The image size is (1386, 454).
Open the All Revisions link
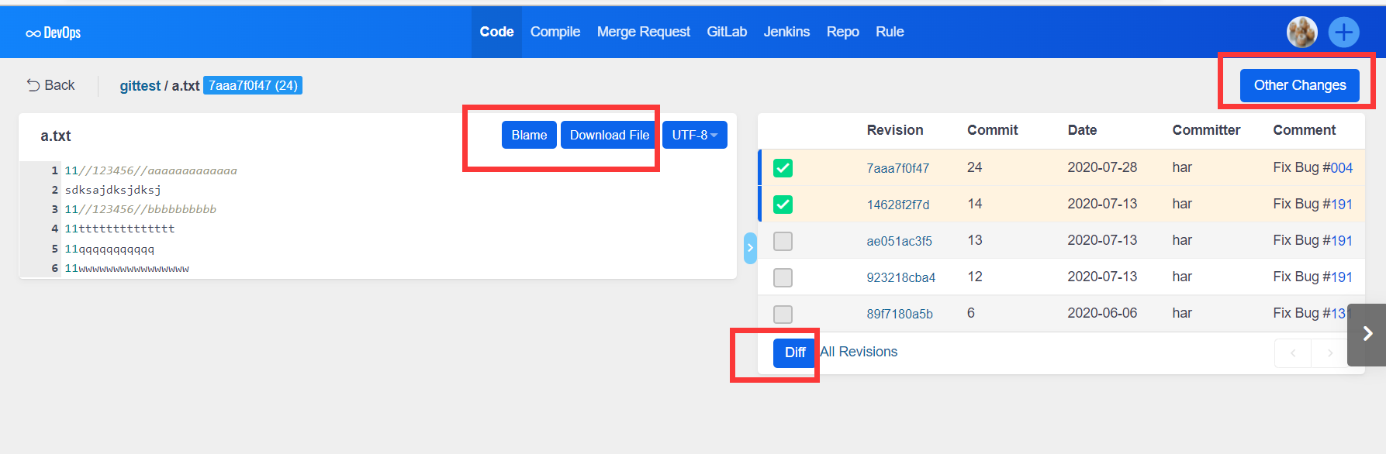click(859, 352)
